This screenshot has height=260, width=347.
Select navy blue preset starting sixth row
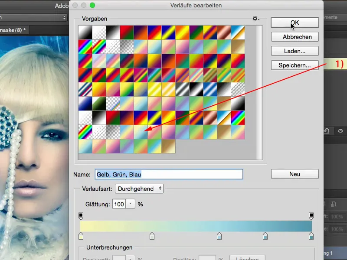pyautogui.click(x=85, y=104)
